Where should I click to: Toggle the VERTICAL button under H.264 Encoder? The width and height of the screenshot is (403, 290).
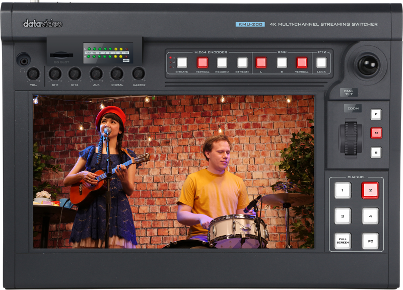tap(203, 62)
